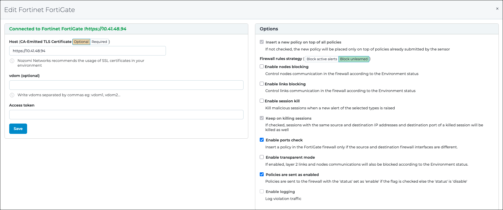Enable transparent mode checkbox

(x=262, y=157)
